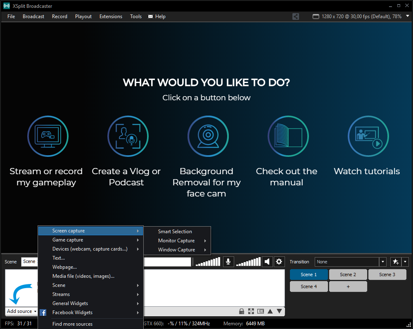This screenshot has height=329, width=413.
Task: Choose Webpage... from the source menu
Action: click(64, 267)
